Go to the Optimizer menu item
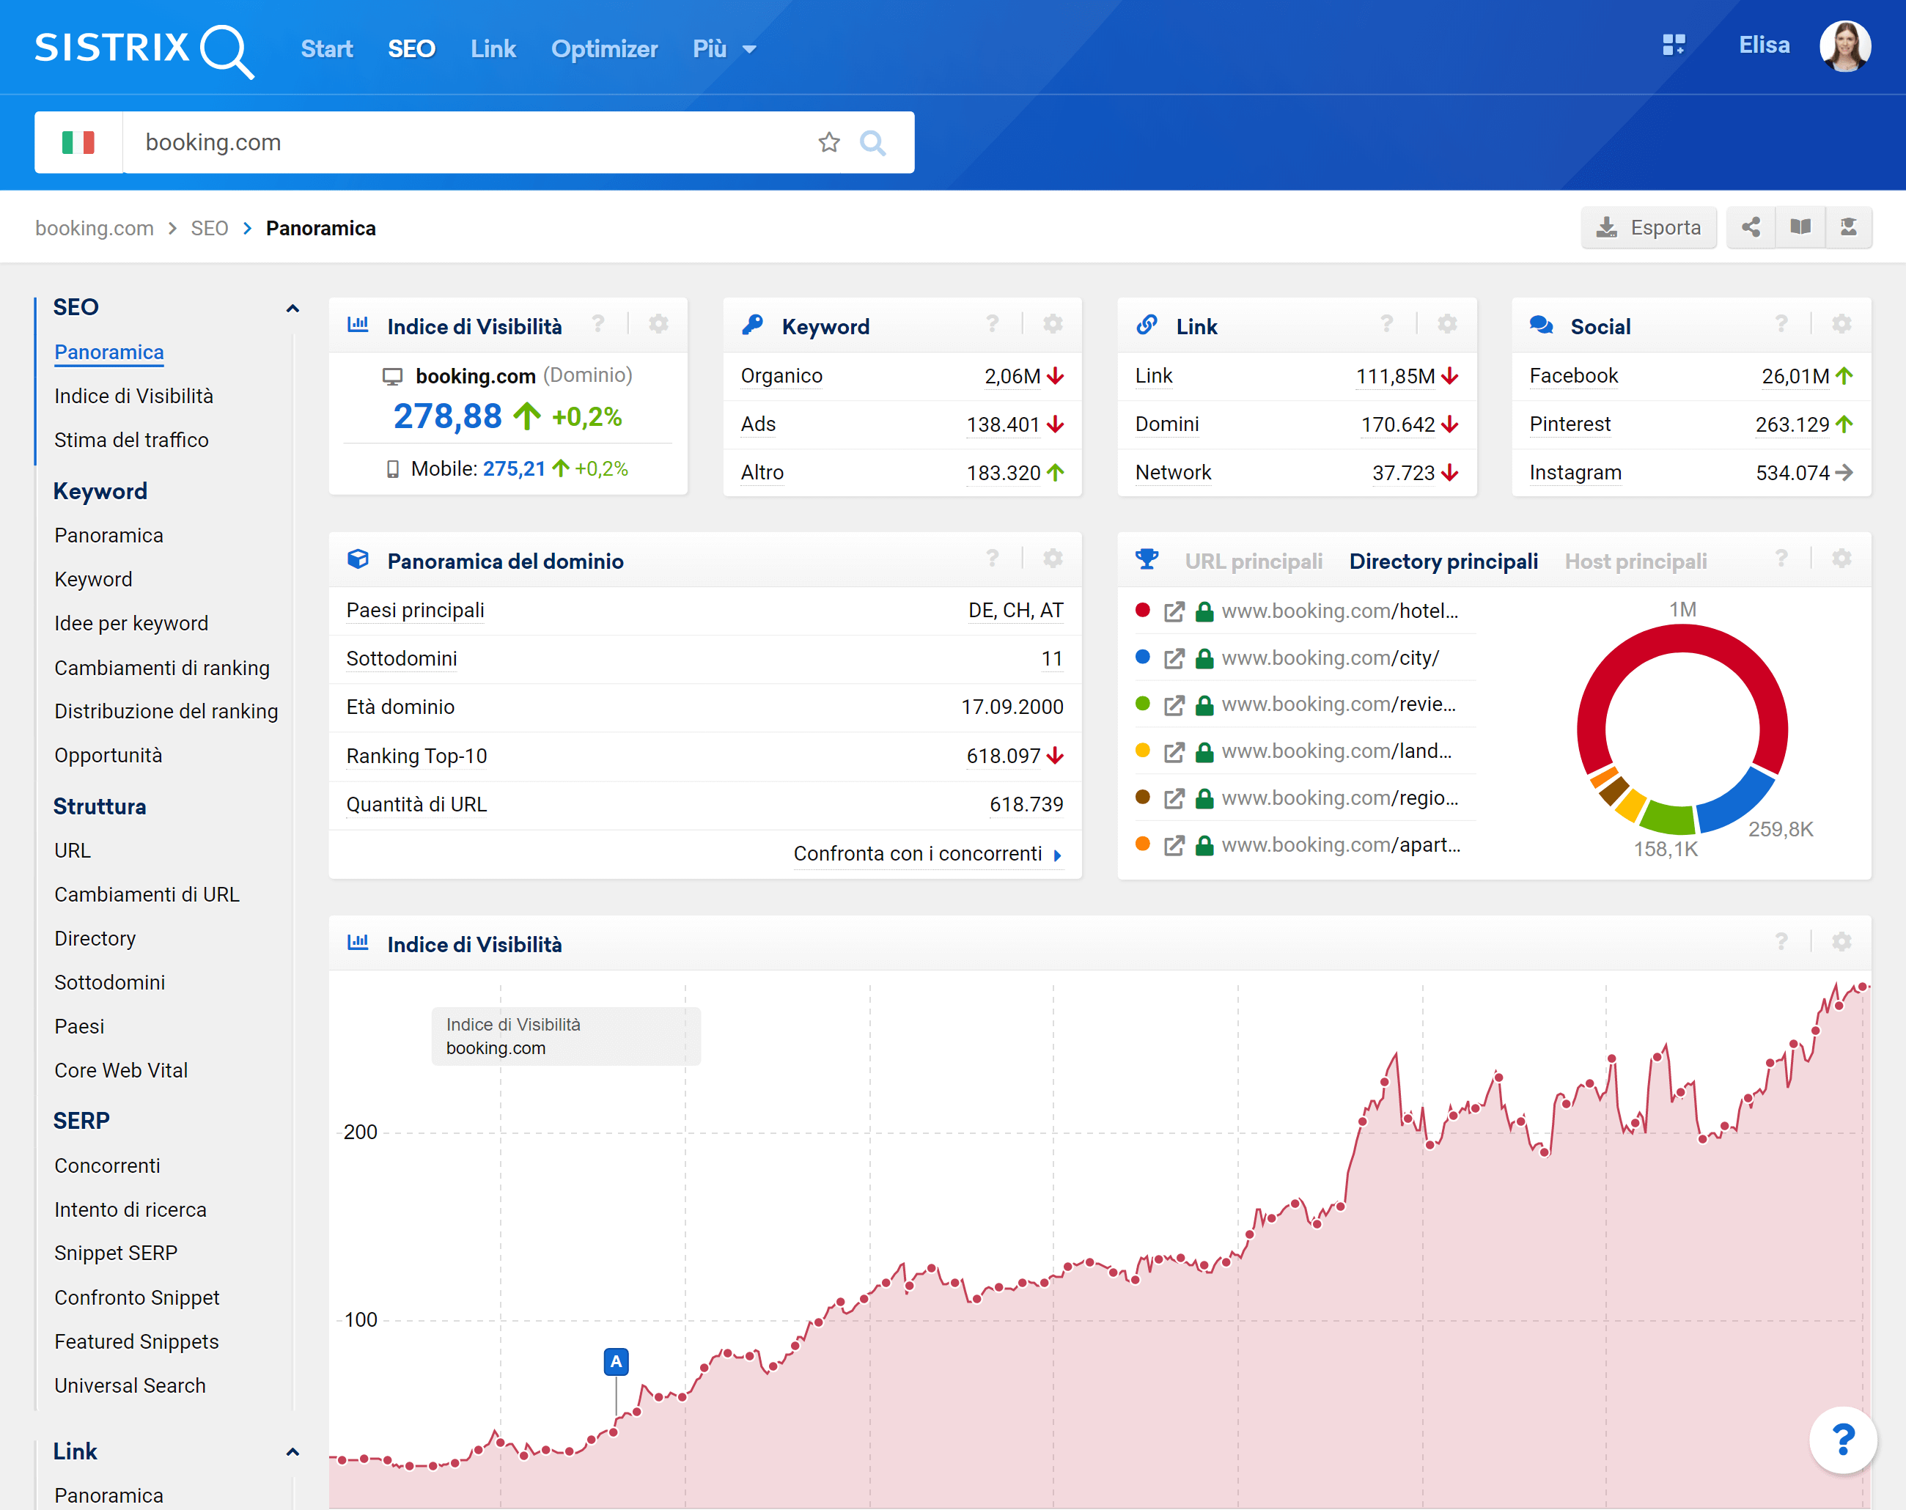Image resolution: width=1906 pixels, height=1510 pixels. (x=605, y=48)
